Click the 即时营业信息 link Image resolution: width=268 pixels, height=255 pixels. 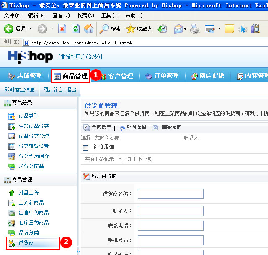tap(20, 90)
